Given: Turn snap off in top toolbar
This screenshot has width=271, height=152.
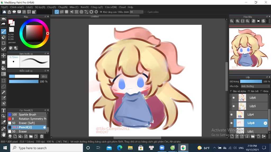Looking at the screenshot, I should click(x=57, y=12).
